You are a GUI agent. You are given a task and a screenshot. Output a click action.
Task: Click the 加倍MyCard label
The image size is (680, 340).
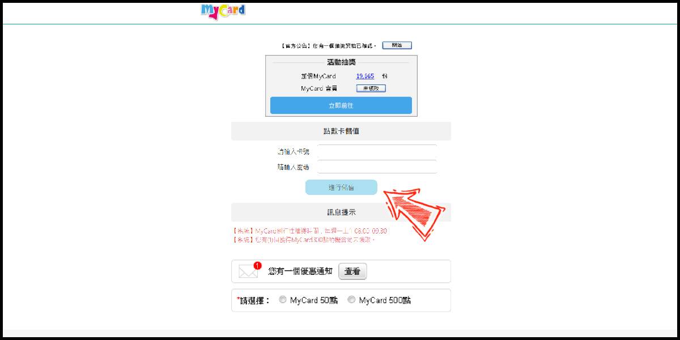pos(318,76)
